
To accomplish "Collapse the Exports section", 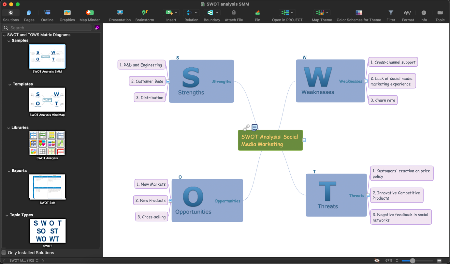I will point(9,171).
